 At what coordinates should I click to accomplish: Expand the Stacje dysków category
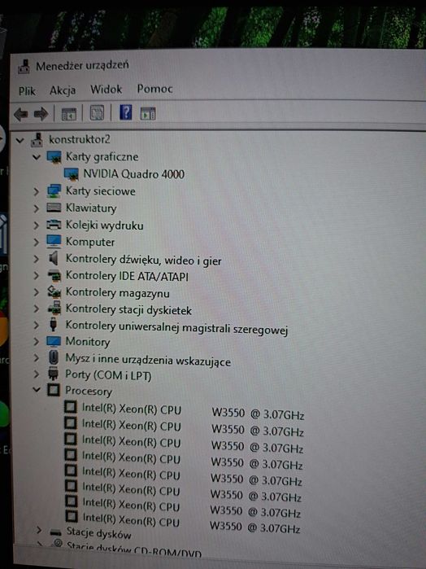39,530
